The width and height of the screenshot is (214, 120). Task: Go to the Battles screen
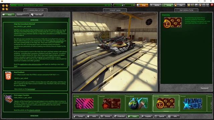[x=155, y=5]
